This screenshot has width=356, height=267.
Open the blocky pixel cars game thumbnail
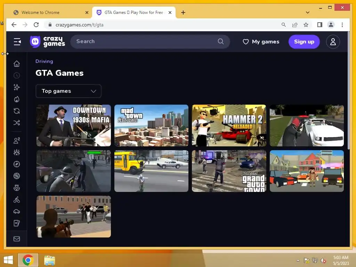[307, 171]
